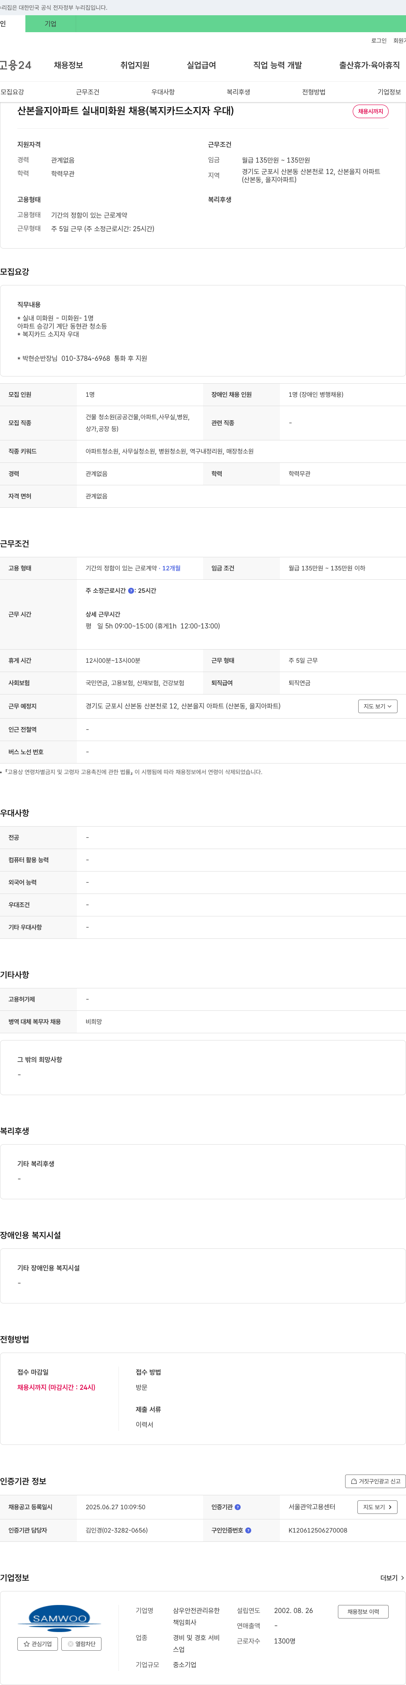
Task: Click the help icon next to 인증기관
Action: pos(238,1507)
